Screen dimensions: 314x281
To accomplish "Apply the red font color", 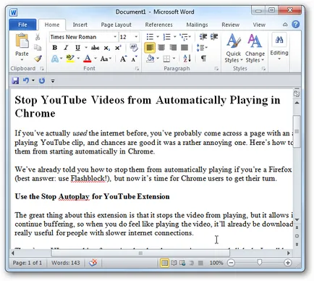I will [88, 59].
